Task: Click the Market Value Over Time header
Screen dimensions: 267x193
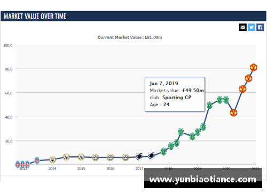Action: (35, 17)
